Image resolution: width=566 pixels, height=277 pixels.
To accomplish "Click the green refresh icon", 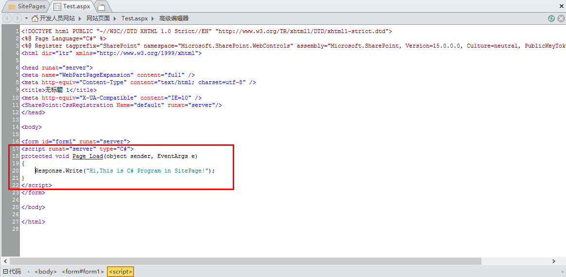I will coord(551,18).
